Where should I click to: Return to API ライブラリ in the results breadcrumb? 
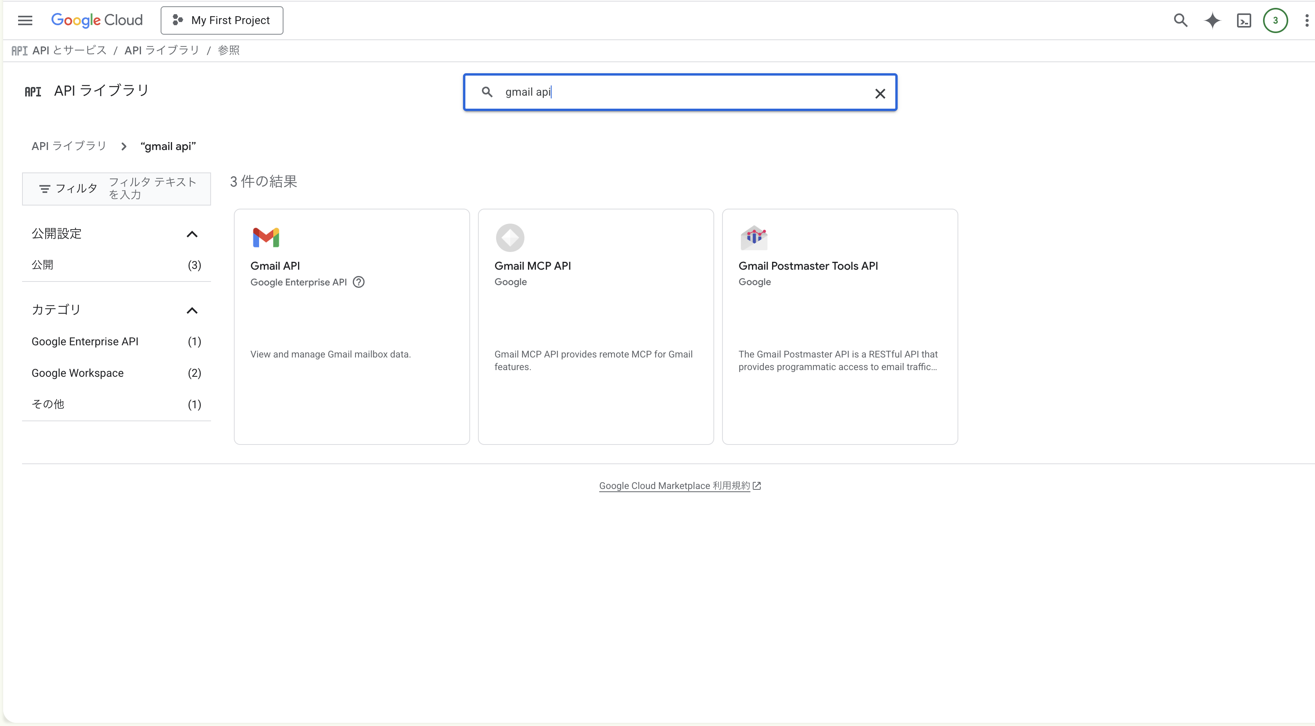69,146
